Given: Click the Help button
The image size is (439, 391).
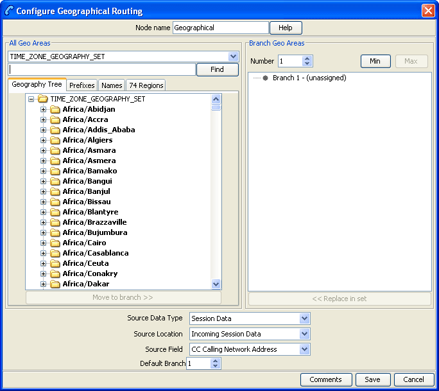Looking at the screenshot, I should (286, 28).
